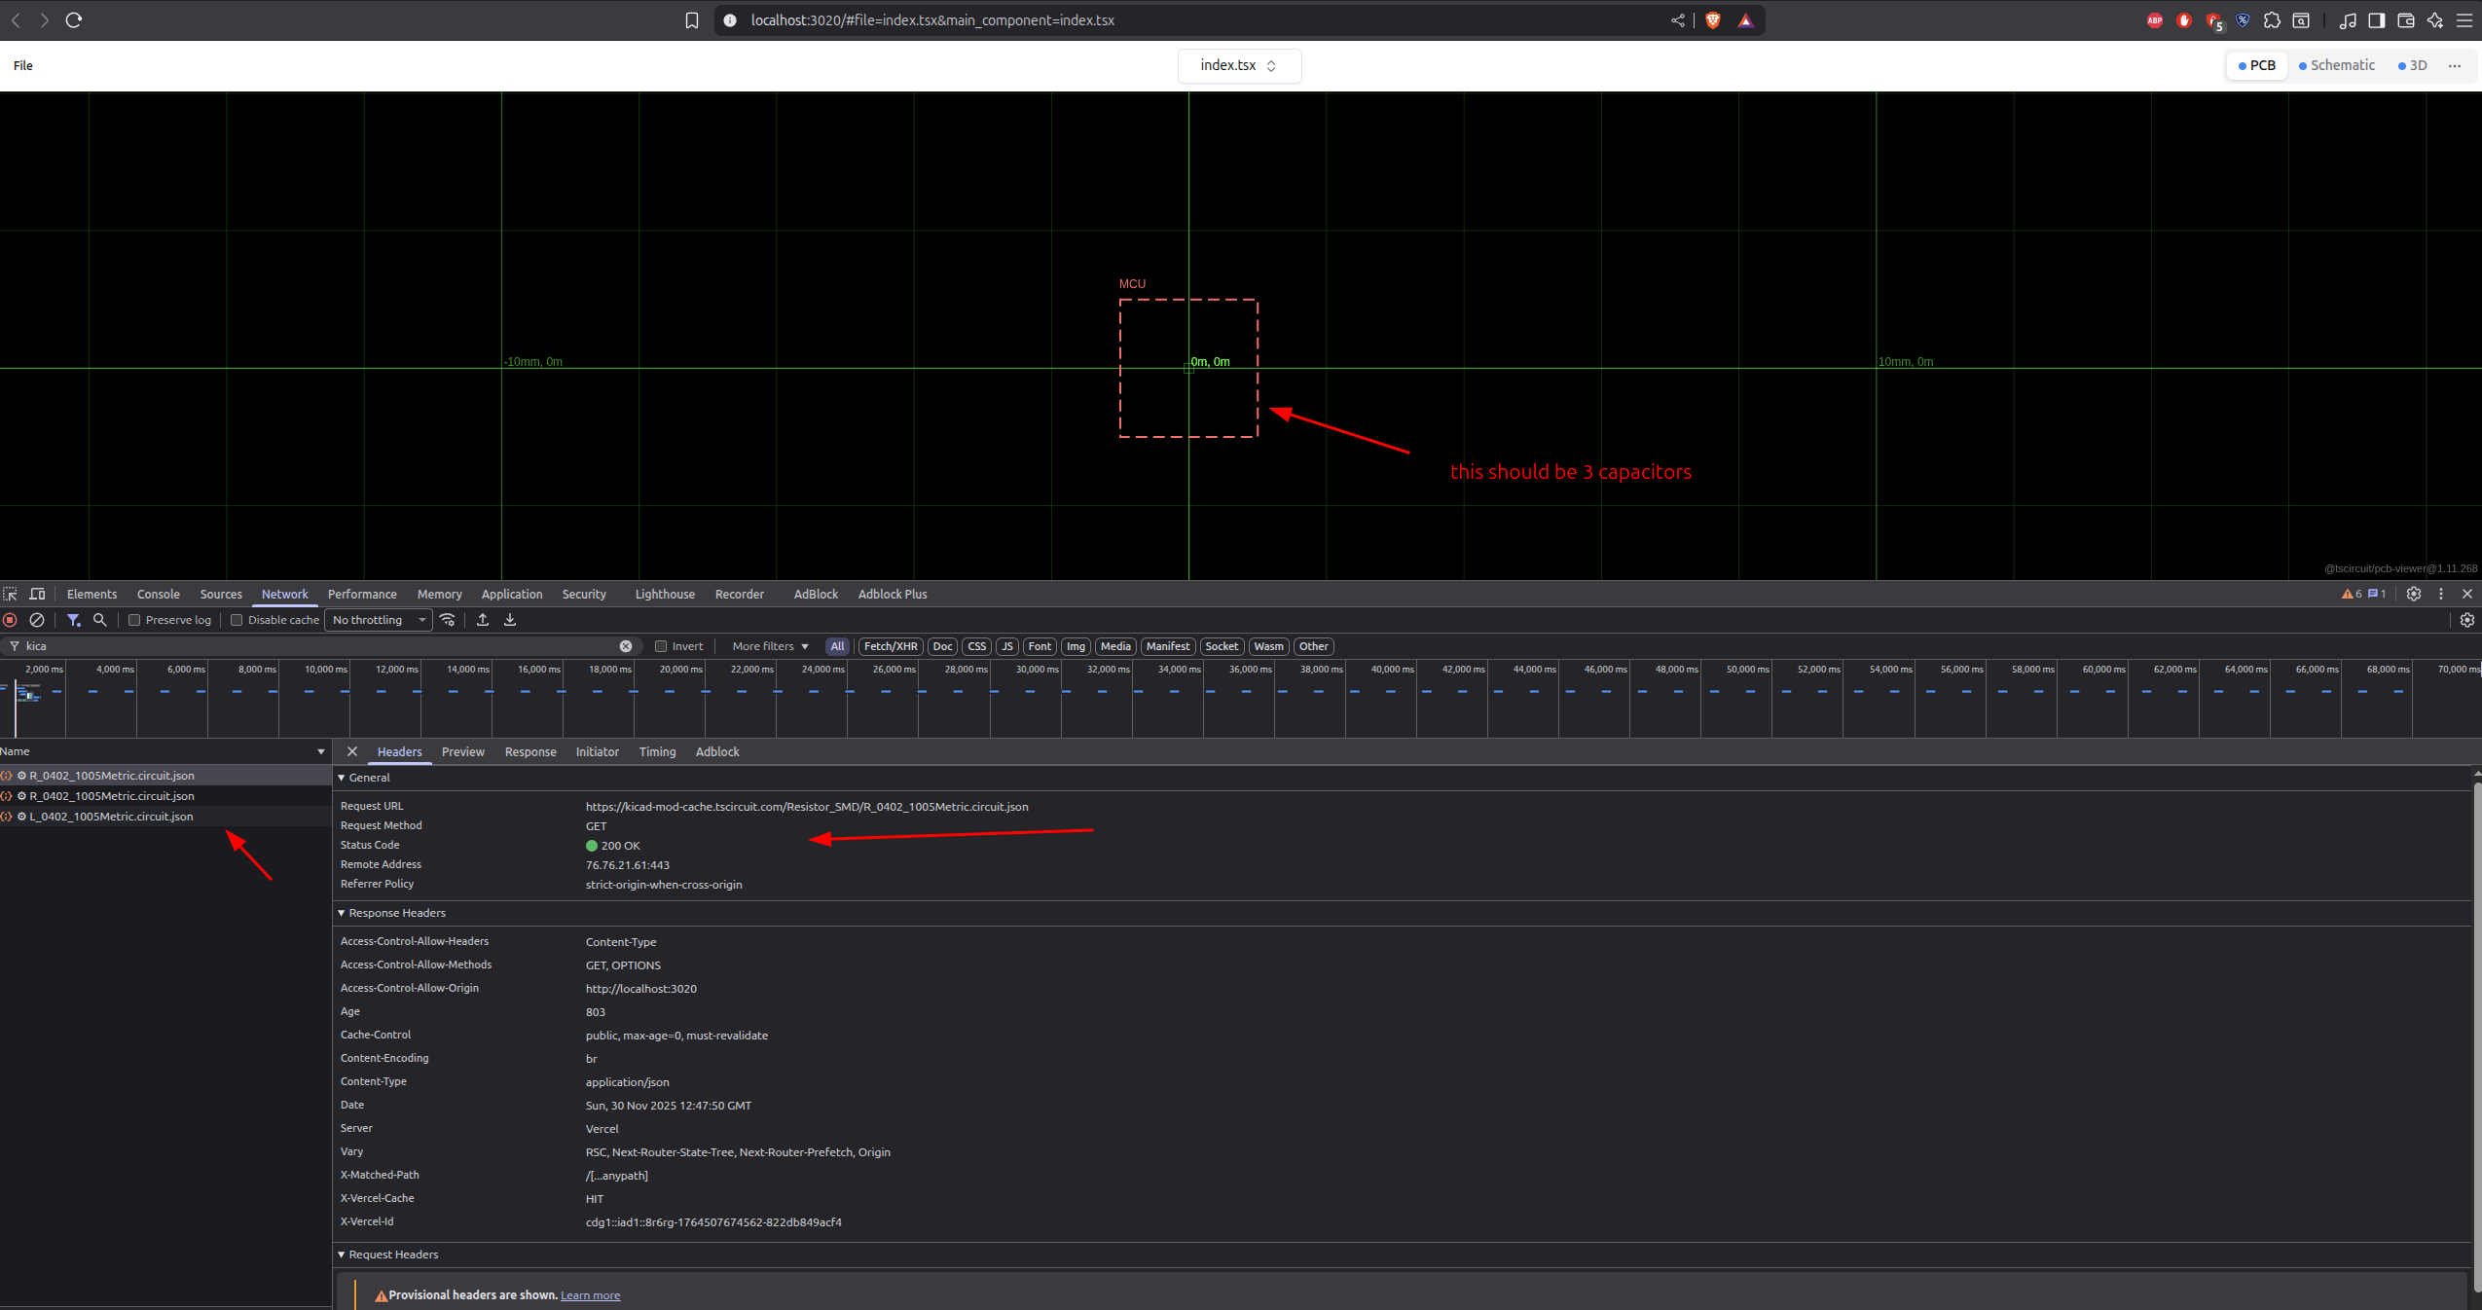
Task: Enable Disable cache checkbox
Action: coord(237,620)
